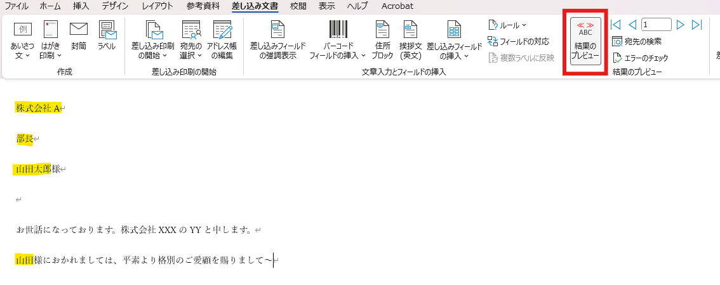Open the ルール rules dropdown
720x285 pixels.
click(507, 25)
